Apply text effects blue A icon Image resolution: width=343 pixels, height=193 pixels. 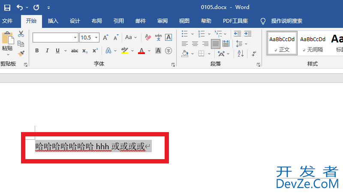coord(108,51)
